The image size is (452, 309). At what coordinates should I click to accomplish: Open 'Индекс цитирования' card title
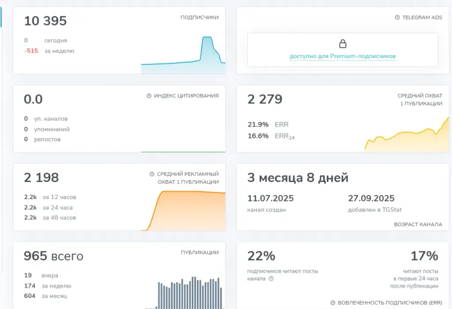[186, 96]
